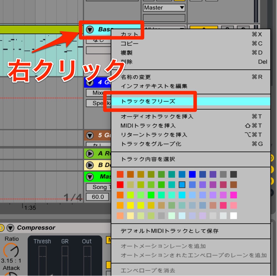Pick the peach swatch starting the last row
The width and height of the screenshot is (277, 276).
120,216
